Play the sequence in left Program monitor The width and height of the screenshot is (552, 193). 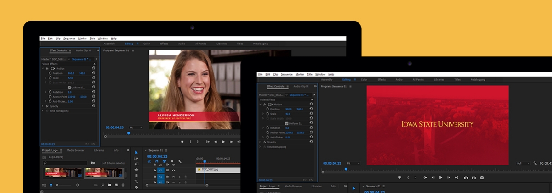(223, 142)
